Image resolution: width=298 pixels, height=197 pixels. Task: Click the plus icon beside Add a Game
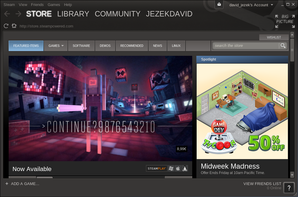pos(7,184)
